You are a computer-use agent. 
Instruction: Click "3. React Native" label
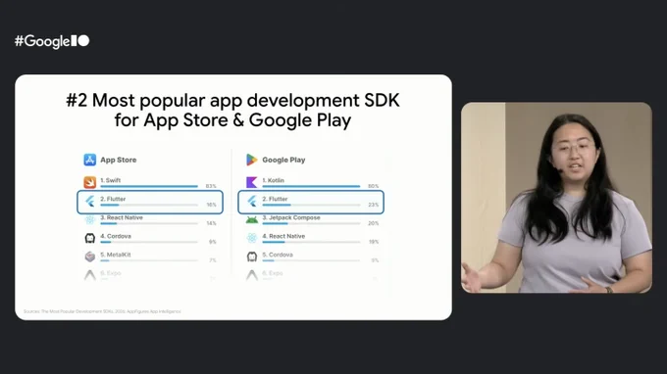point(122,217)
